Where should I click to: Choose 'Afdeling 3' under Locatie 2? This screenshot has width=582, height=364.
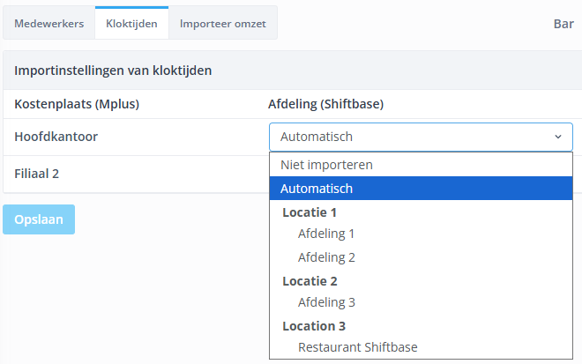tap(326, 302)
